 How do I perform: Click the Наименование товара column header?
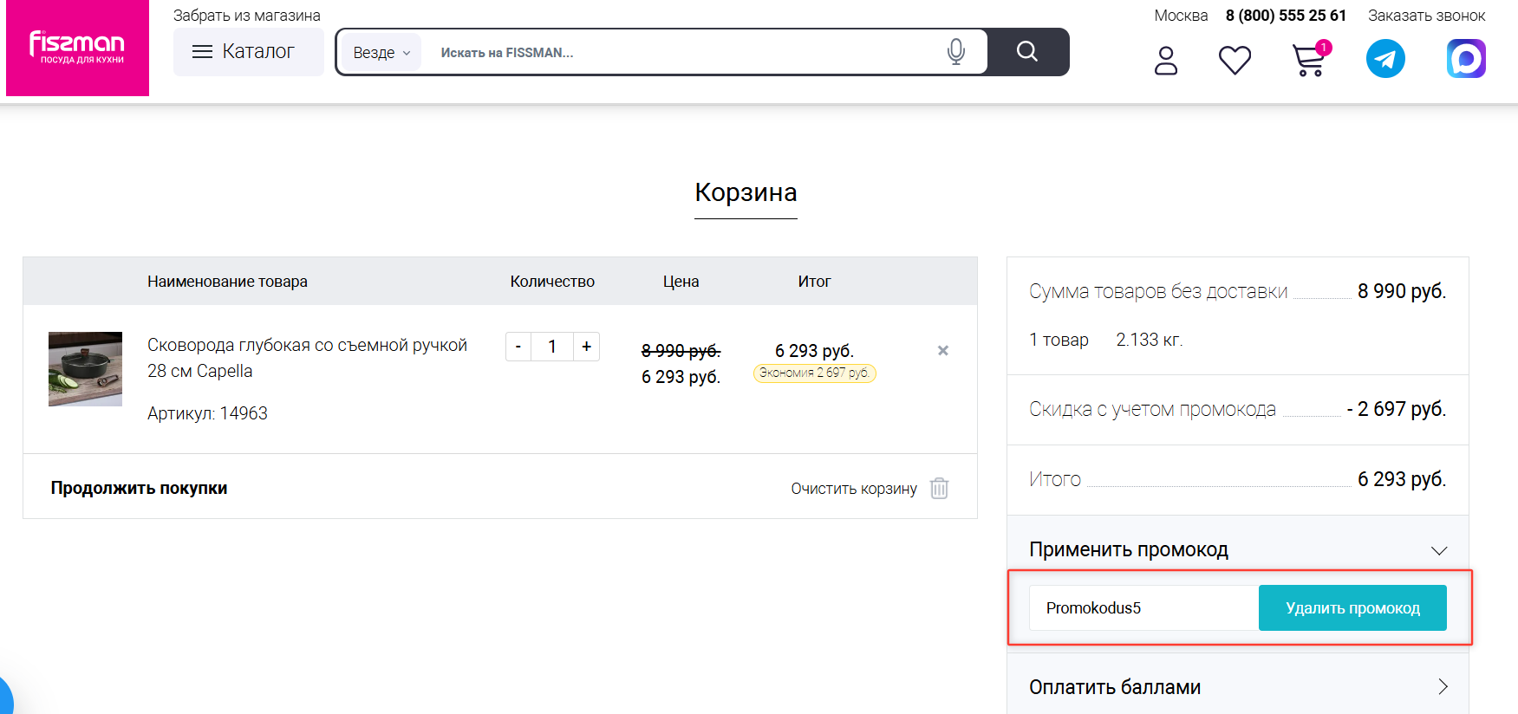tap(227, 282)
